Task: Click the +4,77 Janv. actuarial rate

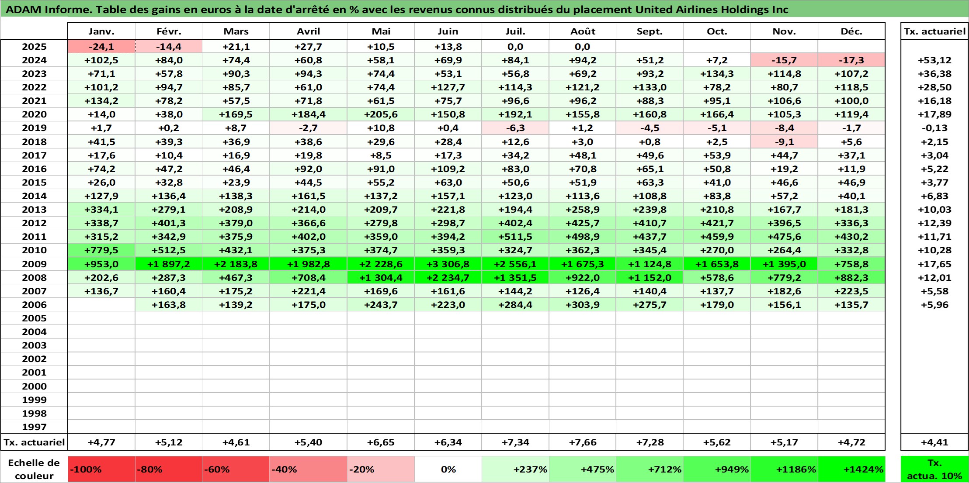Action: (x=101, y=442)
